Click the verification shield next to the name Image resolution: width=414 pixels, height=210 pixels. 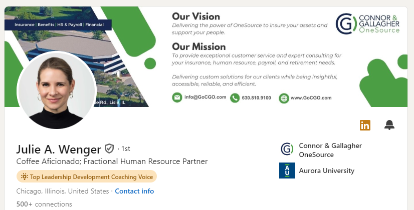[109, 148]
